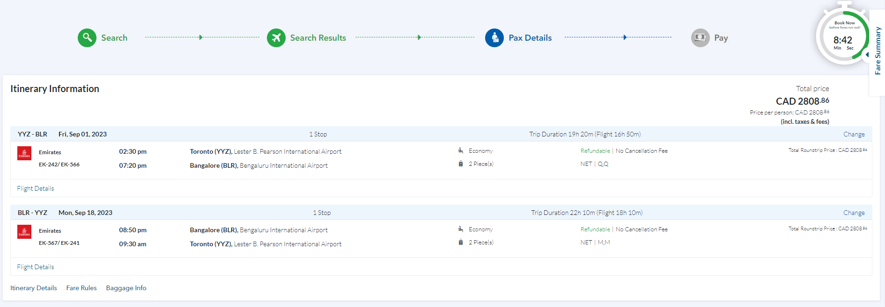Open the Q,Q fare class link
The height and width of the screenshot is (307, 885).
click(603, 164)
